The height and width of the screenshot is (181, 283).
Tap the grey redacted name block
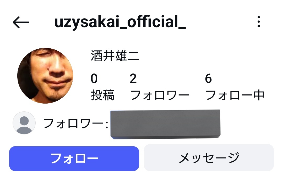point(165,124)
